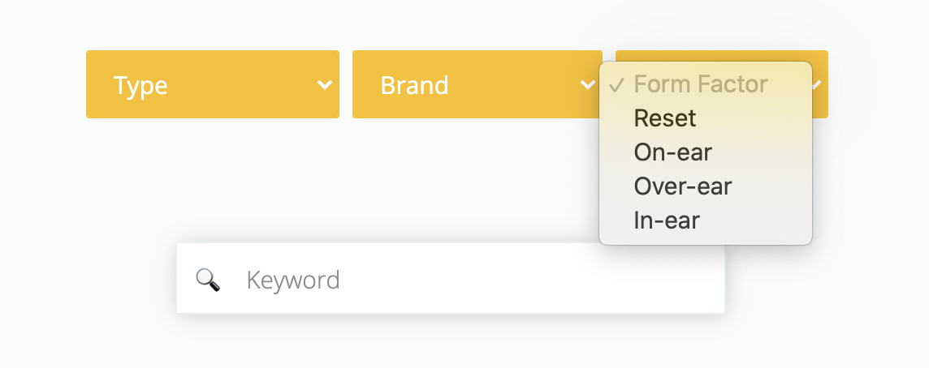Pick the Over-ear form factor option
The image size is (929, 368).
[683, 186]
